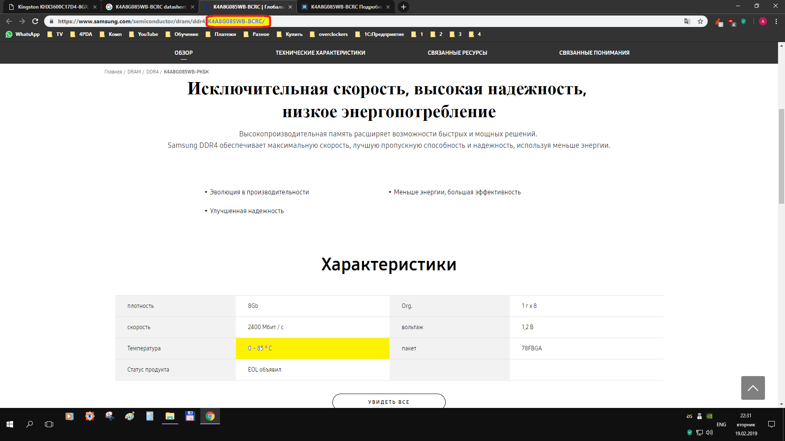Open the Google Translate page icon
The height and width of the screenshot is (441, 785).
tap(687, 21)
